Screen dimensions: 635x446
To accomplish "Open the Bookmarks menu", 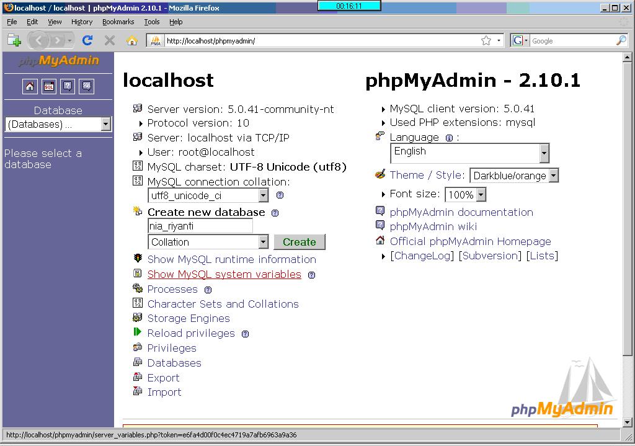I will click(x=118, y=22).
